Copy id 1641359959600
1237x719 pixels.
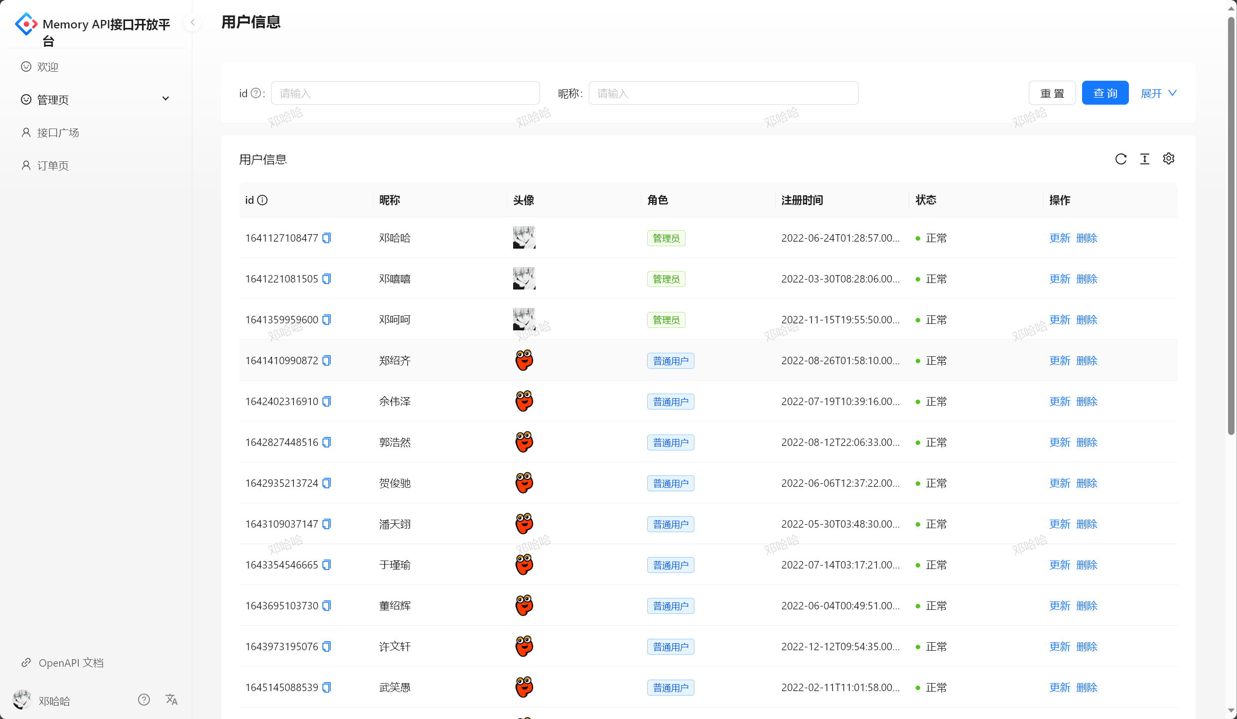click(327, 320)
